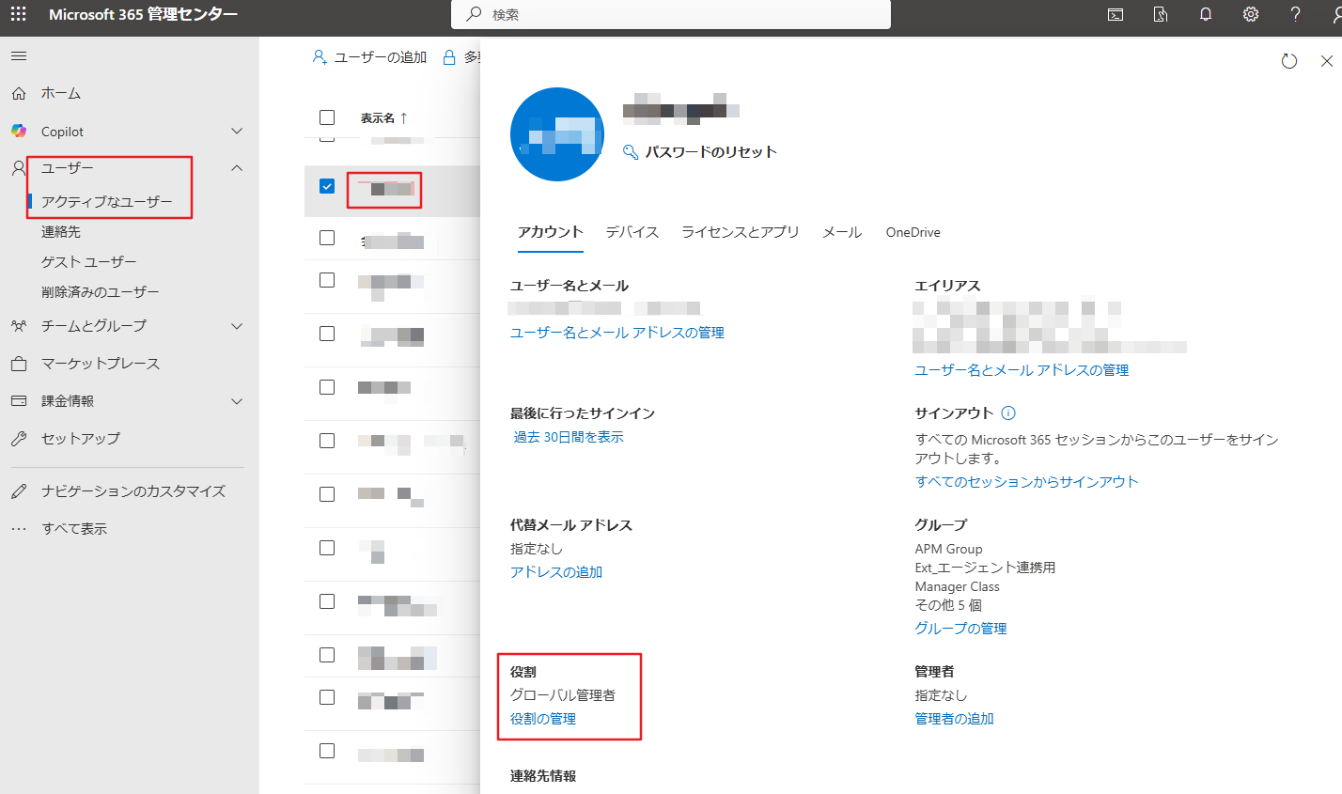Viewport: 1342px width, 794px height.
Task: Click パスワードのリセット
Action: pos(700,151)
